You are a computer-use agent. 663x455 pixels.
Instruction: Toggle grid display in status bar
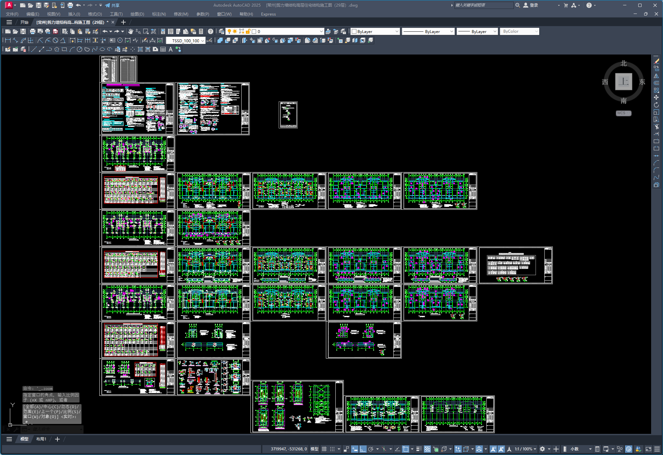324,449
